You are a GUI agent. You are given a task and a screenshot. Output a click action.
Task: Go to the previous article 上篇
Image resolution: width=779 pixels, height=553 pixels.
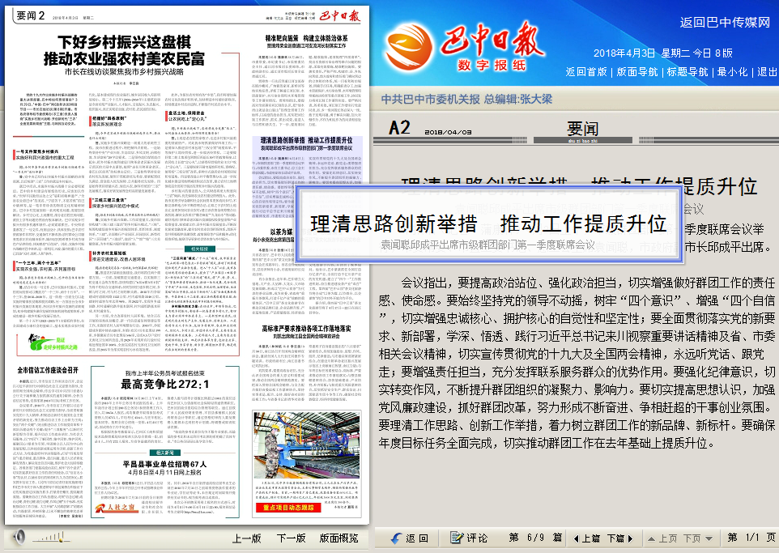pos(590,538)
